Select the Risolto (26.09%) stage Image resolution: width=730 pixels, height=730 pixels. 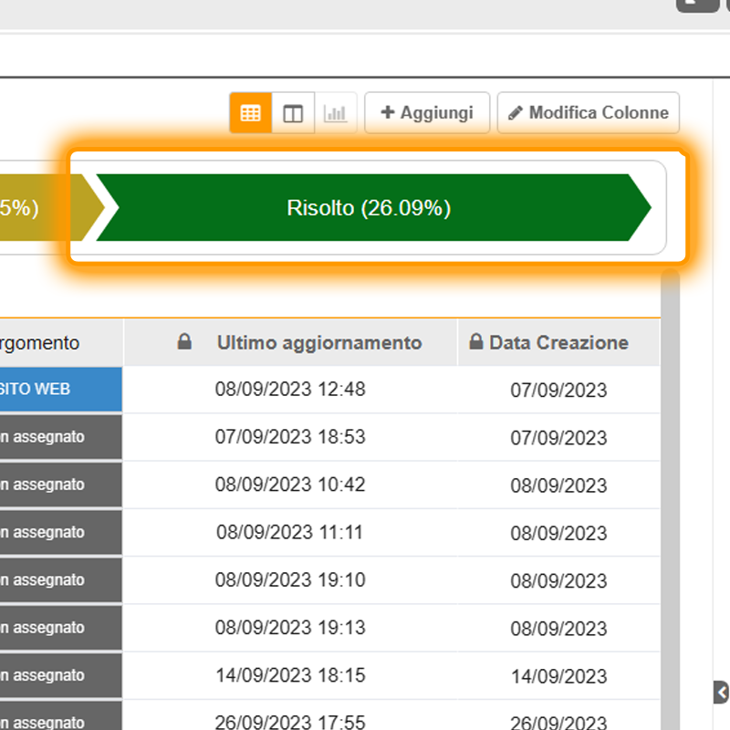tap(373, 208)
